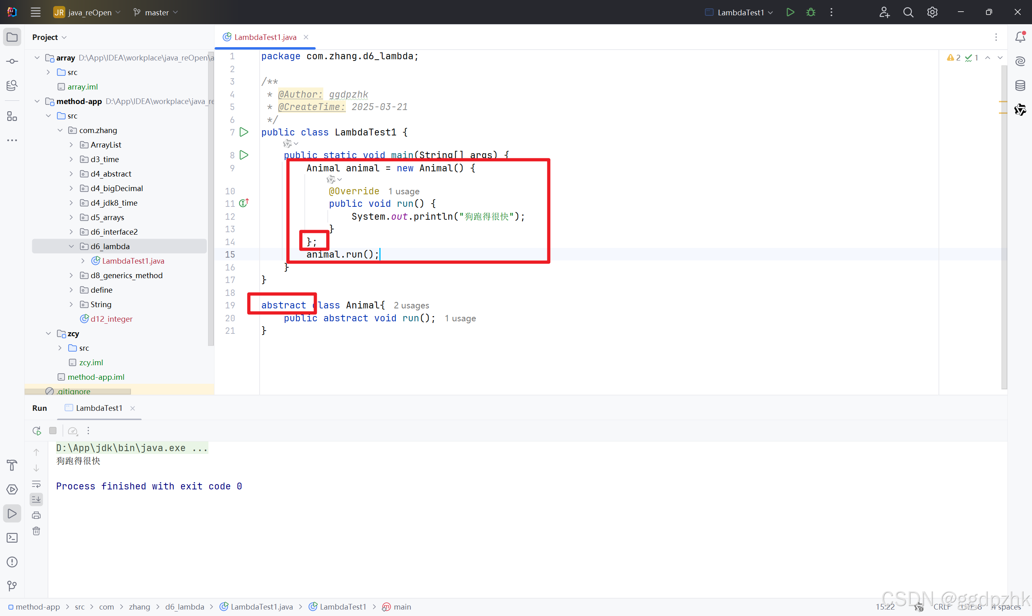The image size is (1032, 616).
Task: Click the d6_lambda breadcrumb
Action: pos(185,606)
